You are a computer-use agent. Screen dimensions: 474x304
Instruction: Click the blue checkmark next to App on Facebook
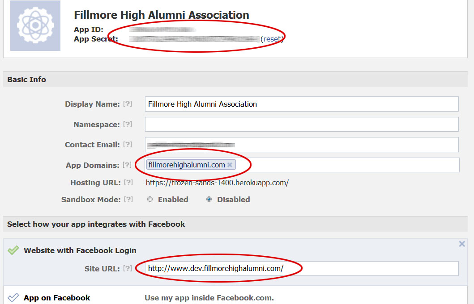[13, 298]
